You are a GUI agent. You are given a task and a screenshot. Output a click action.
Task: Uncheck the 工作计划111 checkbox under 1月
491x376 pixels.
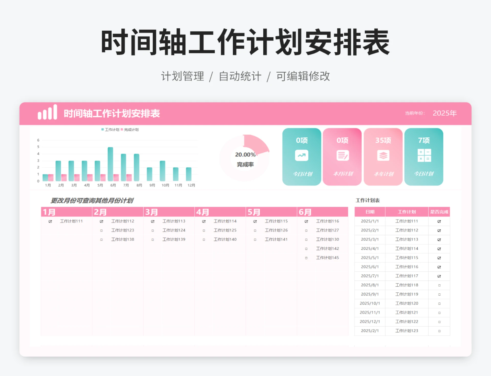(50, 222)
